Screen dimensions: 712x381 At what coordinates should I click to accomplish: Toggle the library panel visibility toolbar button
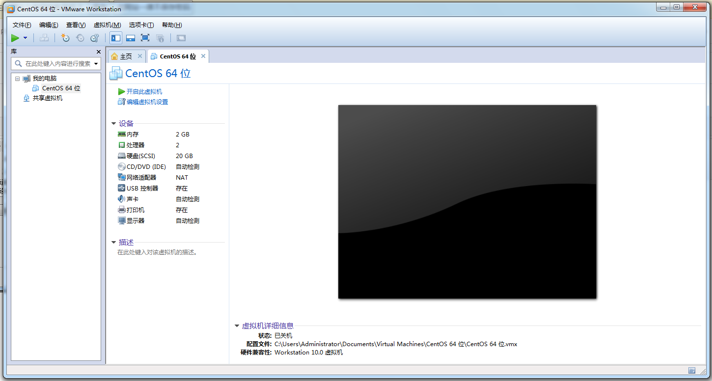pos(115,38)
